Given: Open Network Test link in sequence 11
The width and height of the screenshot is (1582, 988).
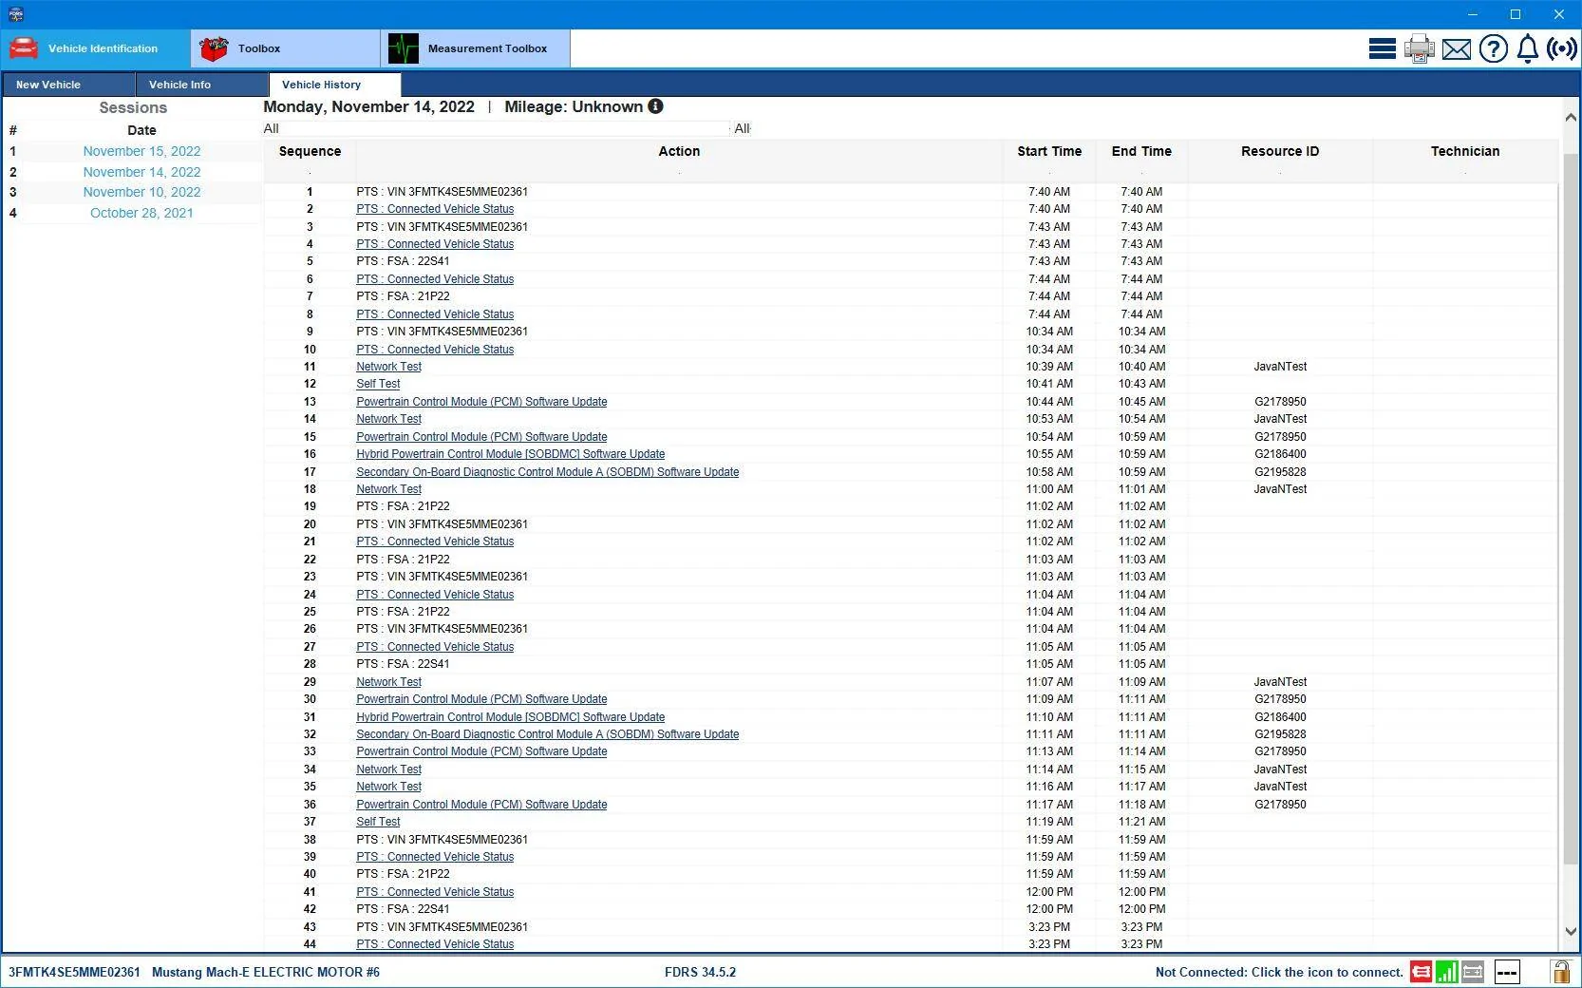Looking at the screenshot, I should (x=388, y=367).
